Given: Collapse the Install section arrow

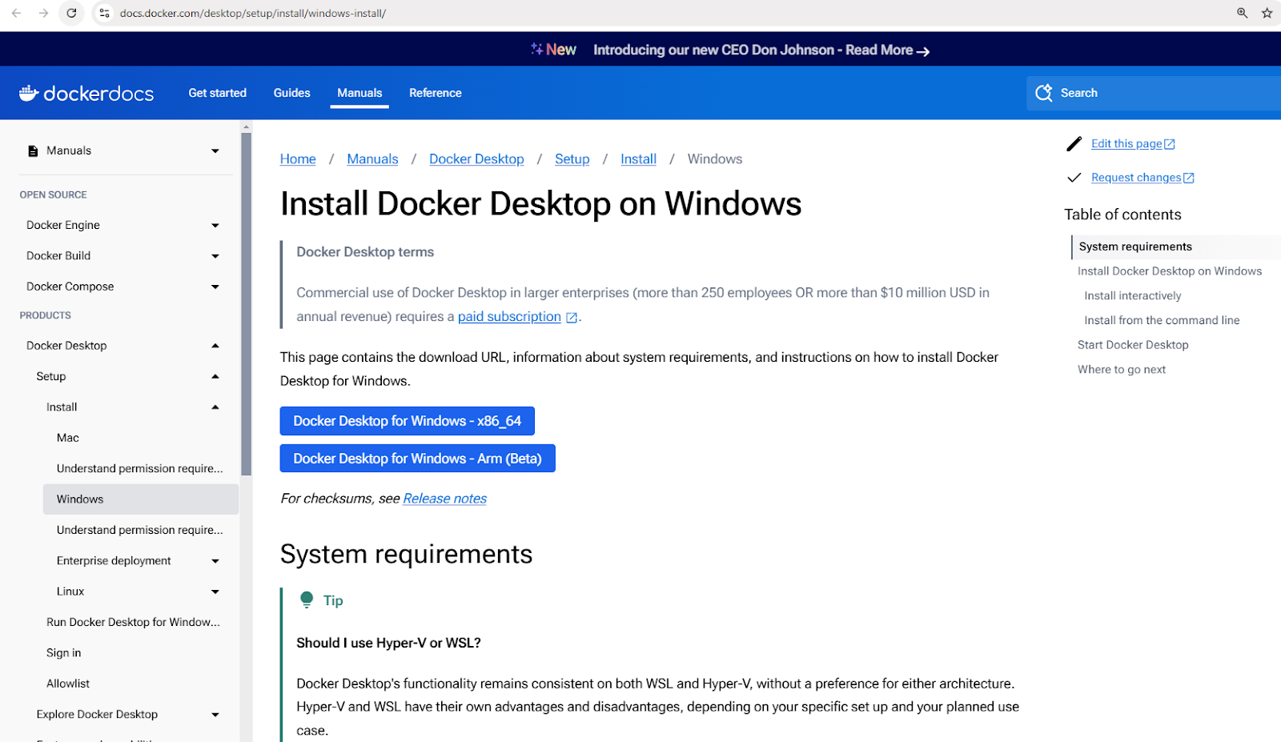Looking at the screenshot, I should click(x=215, y=407).
